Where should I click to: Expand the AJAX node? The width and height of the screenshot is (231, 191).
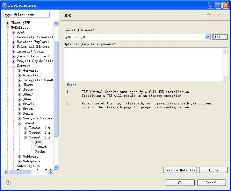(x=13, y=32)
